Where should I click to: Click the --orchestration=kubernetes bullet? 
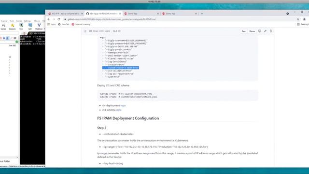[x=118, y=134]
